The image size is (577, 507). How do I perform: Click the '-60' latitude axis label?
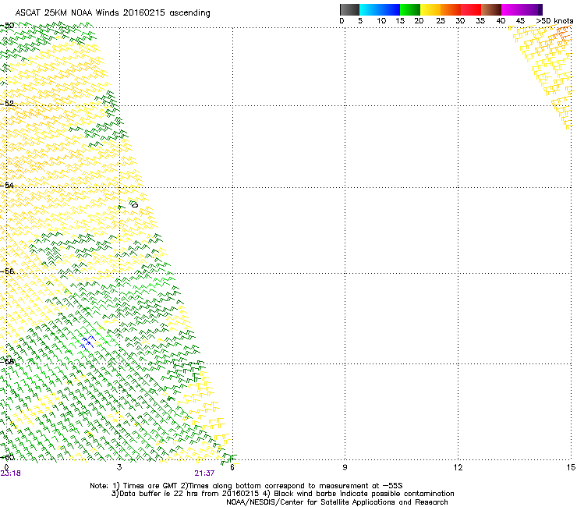coord(7,457)
